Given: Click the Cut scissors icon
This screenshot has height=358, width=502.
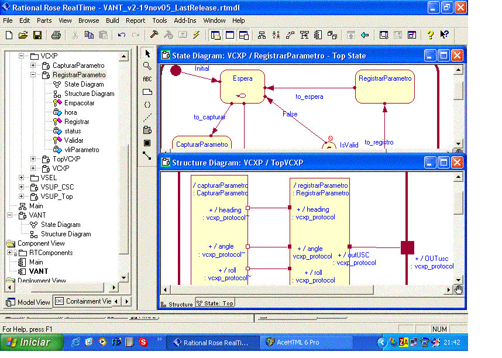Looking at the screenshot, I should 75,35.
